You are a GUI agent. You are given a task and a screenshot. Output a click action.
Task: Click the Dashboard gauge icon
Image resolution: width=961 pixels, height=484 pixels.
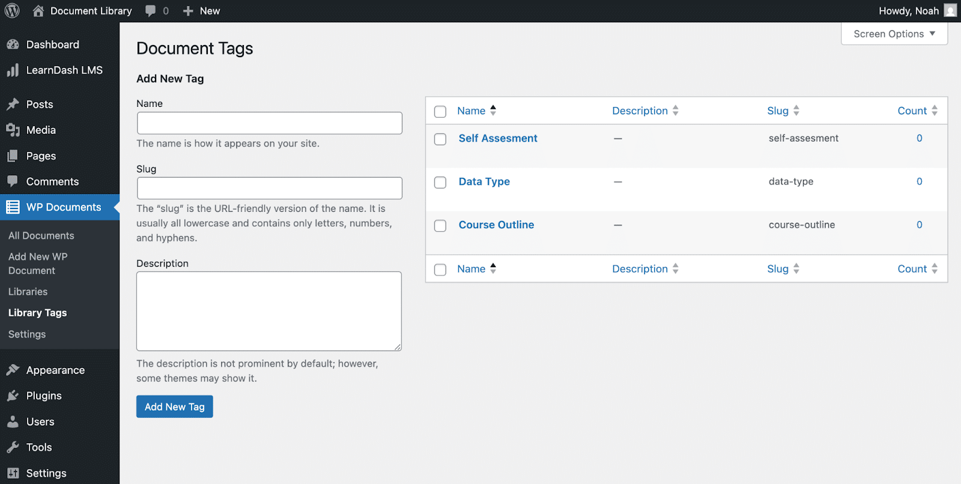(13, 44)
